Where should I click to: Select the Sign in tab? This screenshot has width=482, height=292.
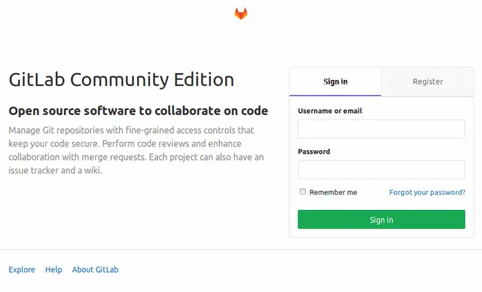[x=335, y=81]
